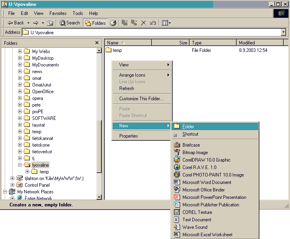The height and width of the screenshot is (239, 290).
Task: Select the SOFTWARE folder in tree
Action: coord(44,118)
